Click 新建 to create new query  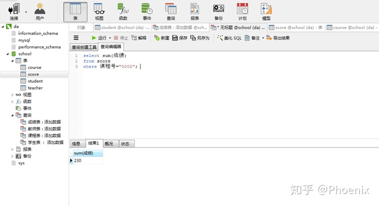pos(162,38)
